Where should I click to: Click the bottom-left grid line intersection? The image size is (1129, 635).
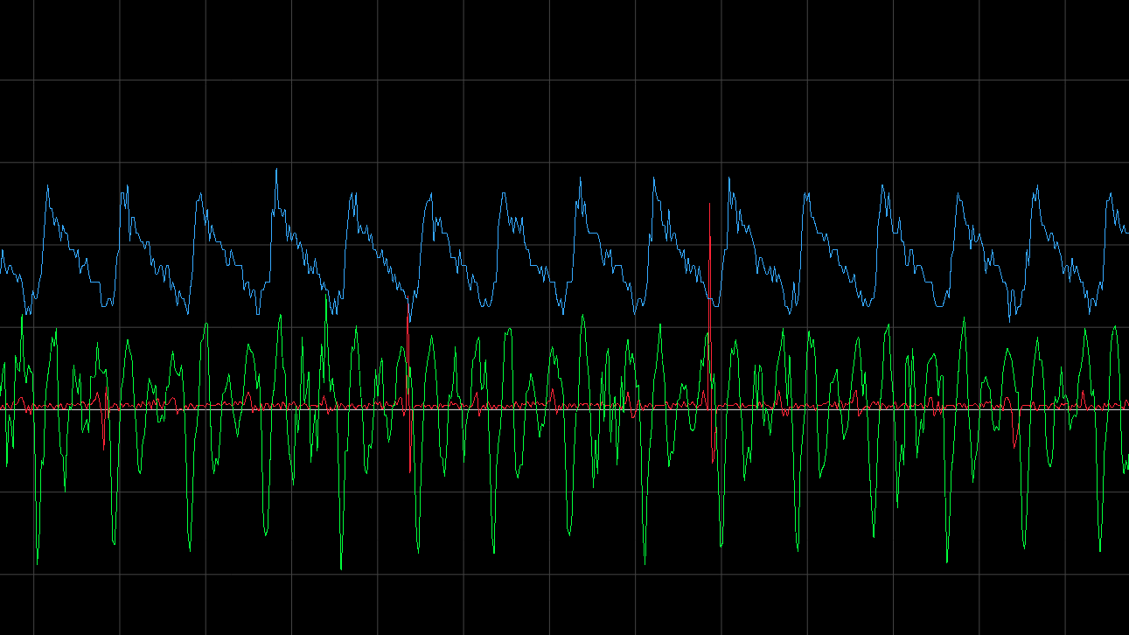point(34,574)
